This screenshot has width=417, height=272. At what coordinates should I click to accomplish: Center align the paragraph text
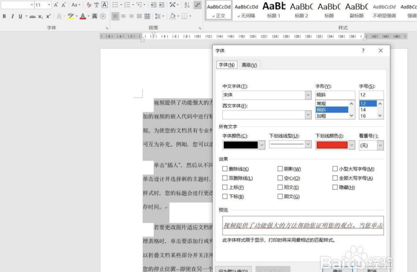(123, 16)
